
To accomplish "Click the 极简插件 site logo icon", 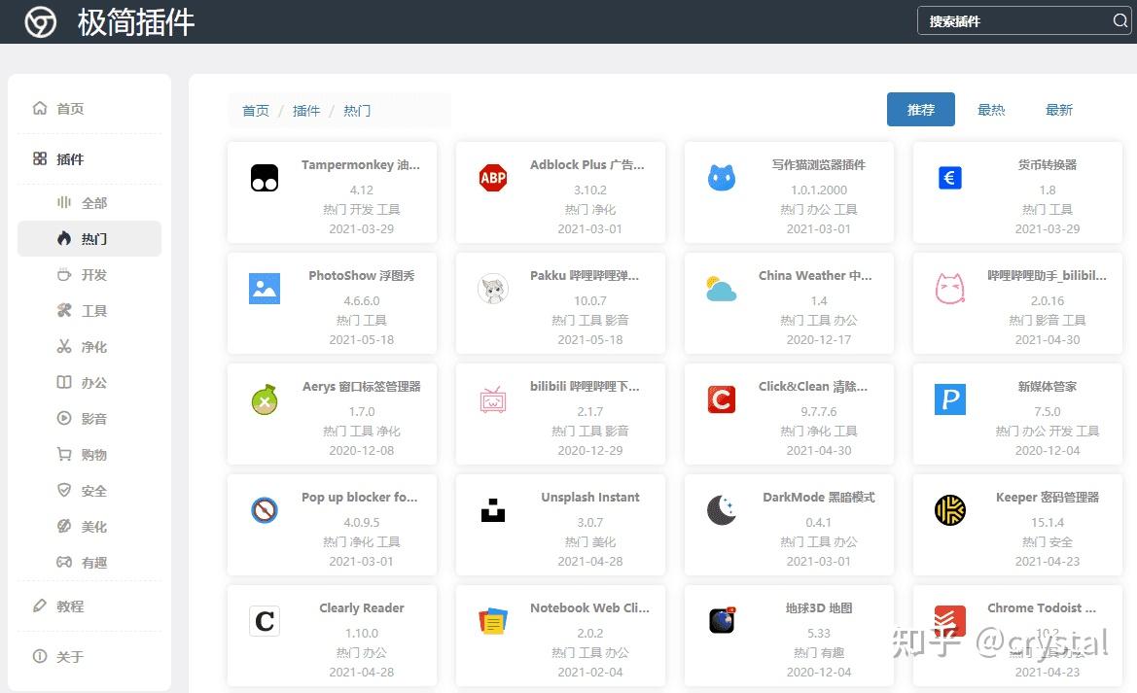I will [x=41, y=22].
